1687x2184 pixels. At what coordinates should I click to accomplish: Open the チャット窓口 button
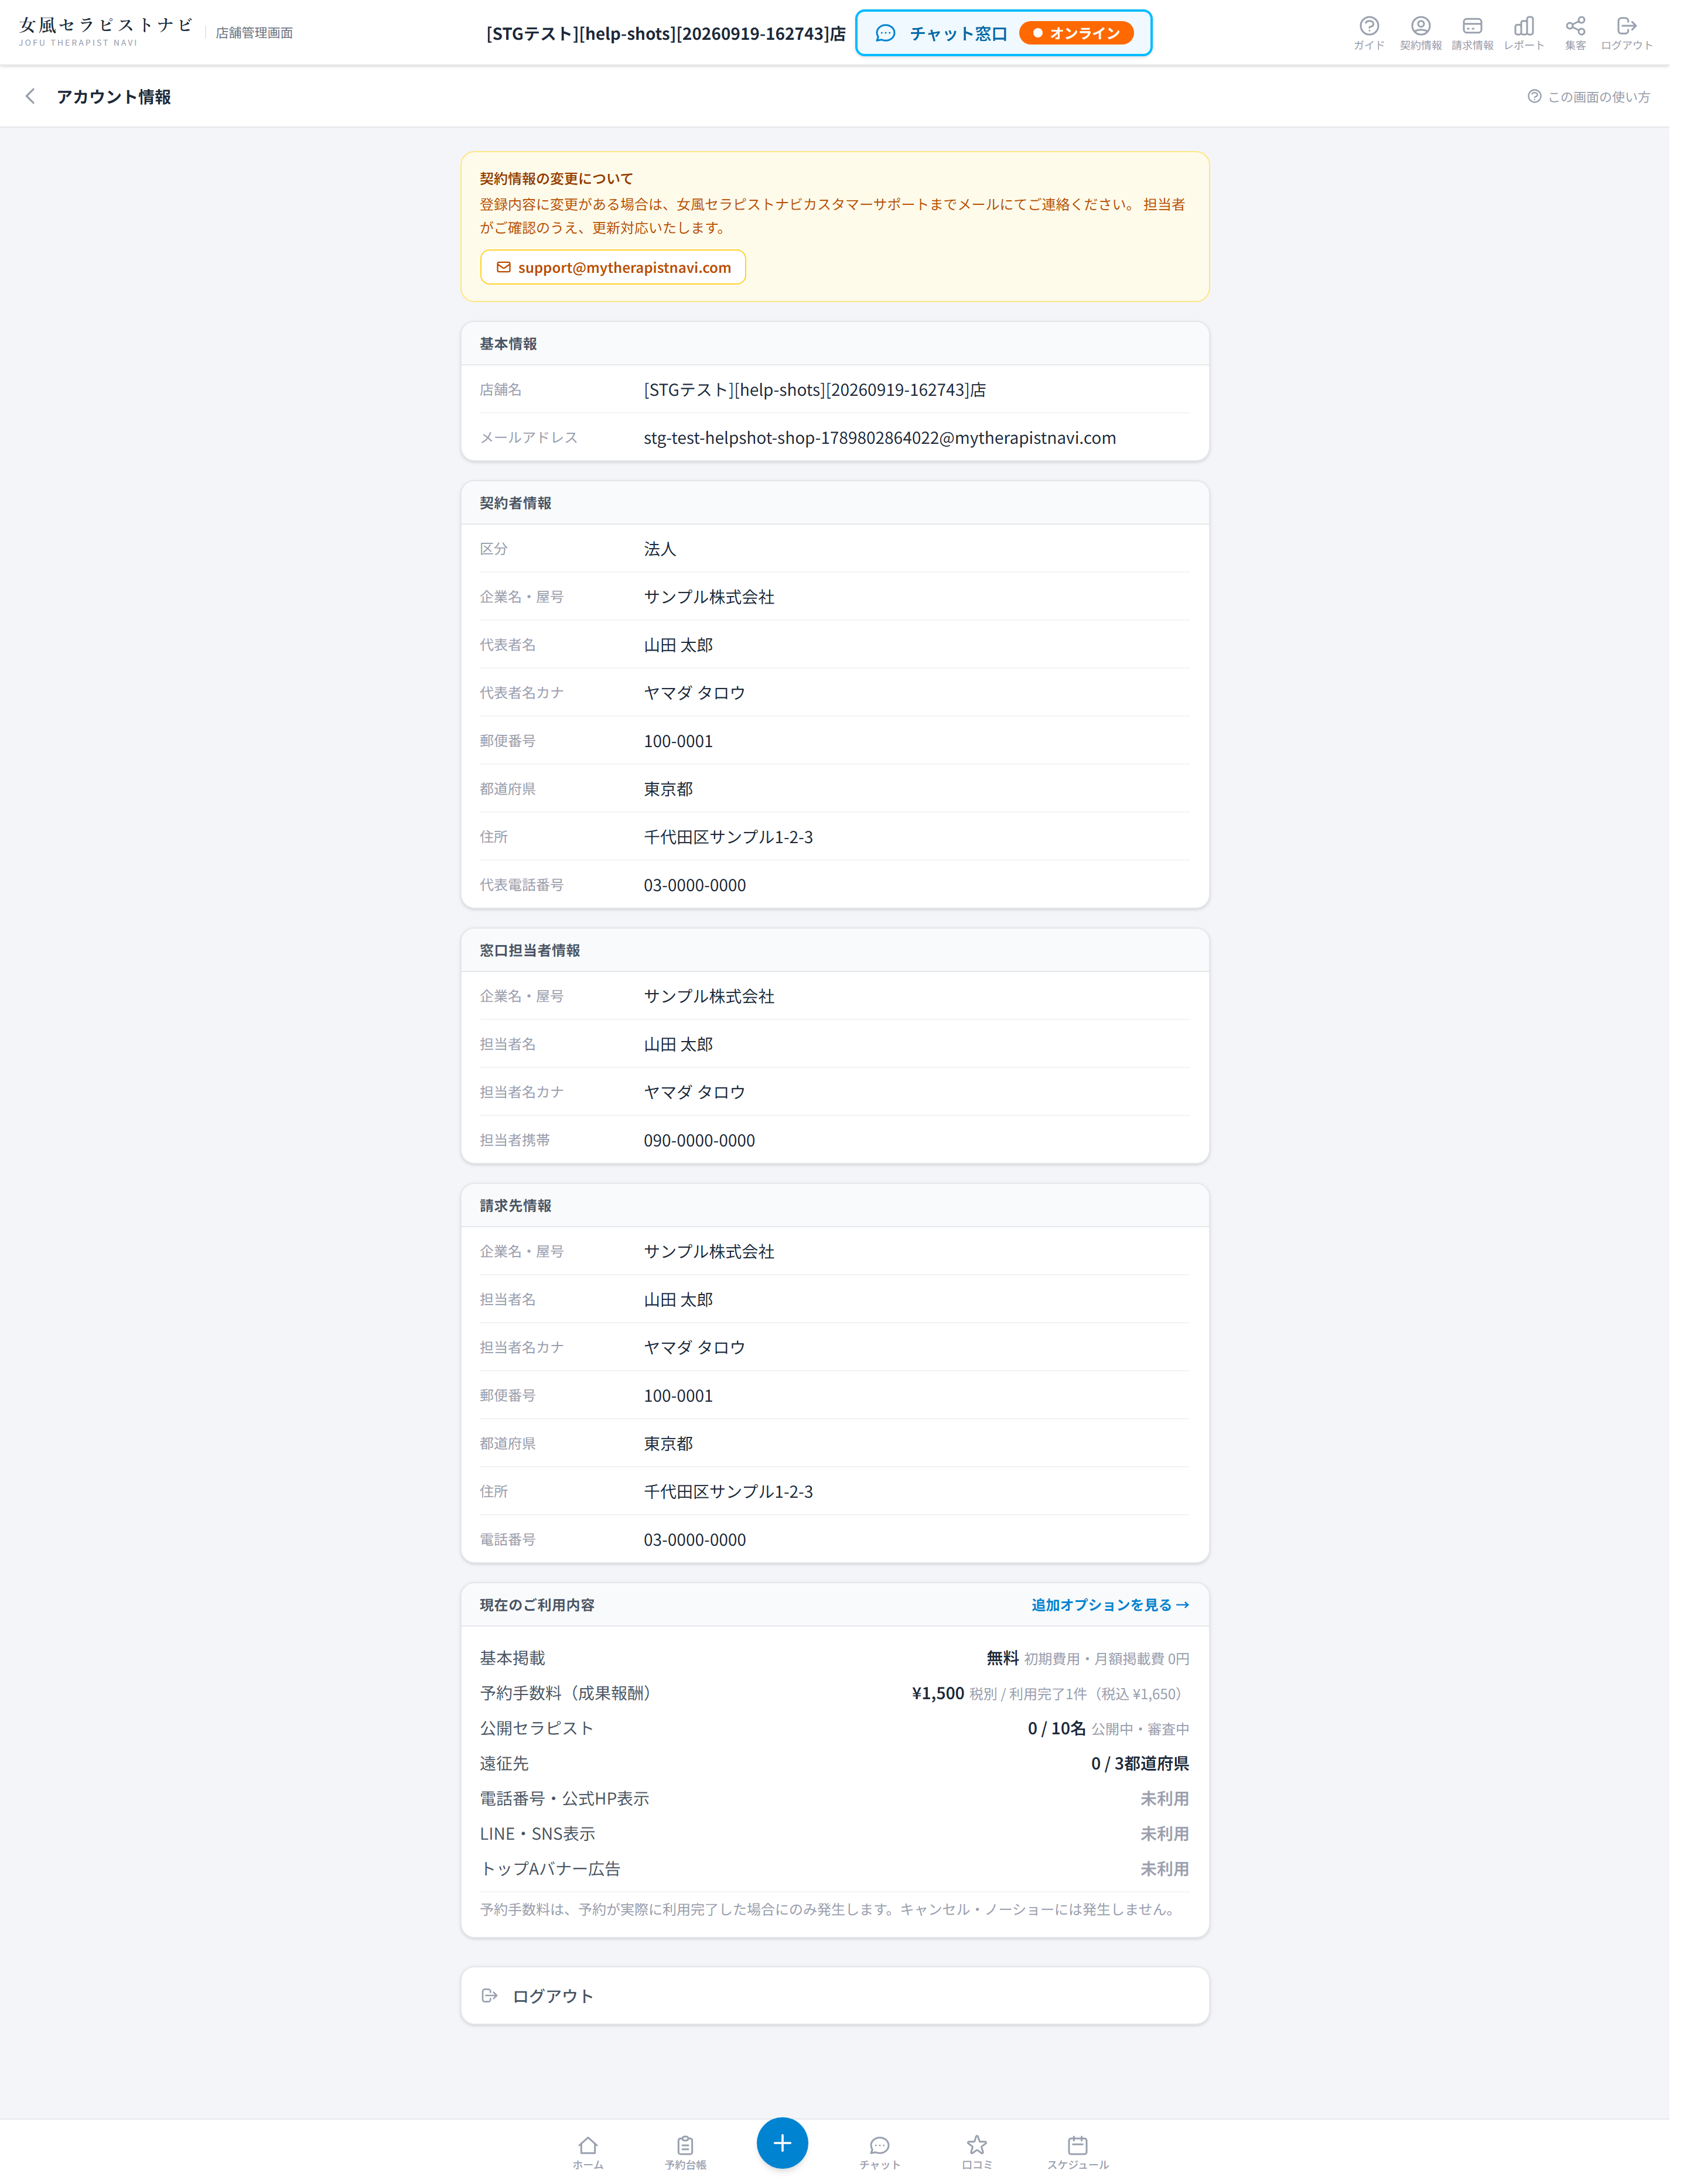coord(1003,33)
